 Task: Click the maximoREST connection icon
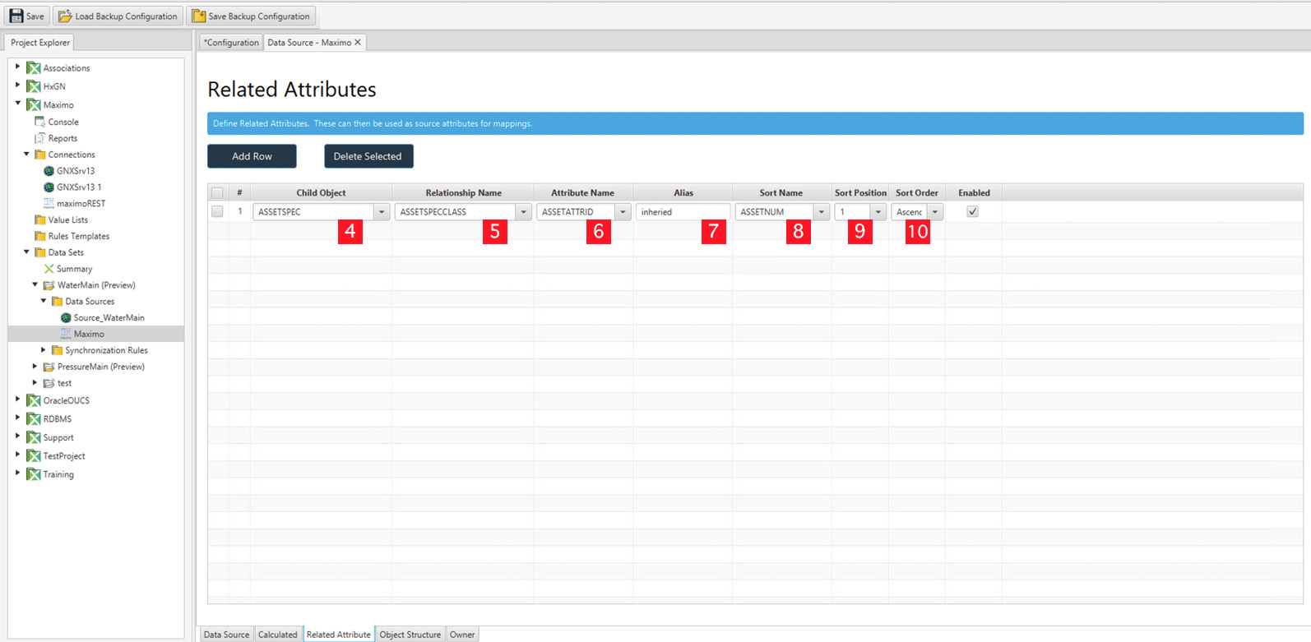[x=49, y=203]
